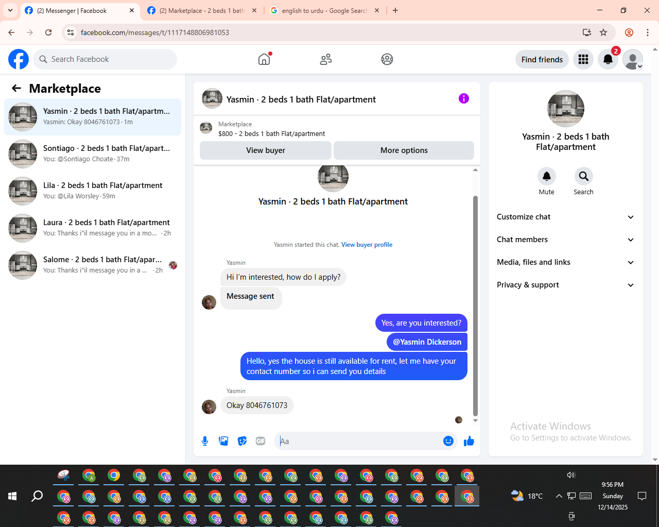The height and width of the screenshot is (527, 659).
Task: Mute this conversation with the bell icon
Action: pos(547,176)
